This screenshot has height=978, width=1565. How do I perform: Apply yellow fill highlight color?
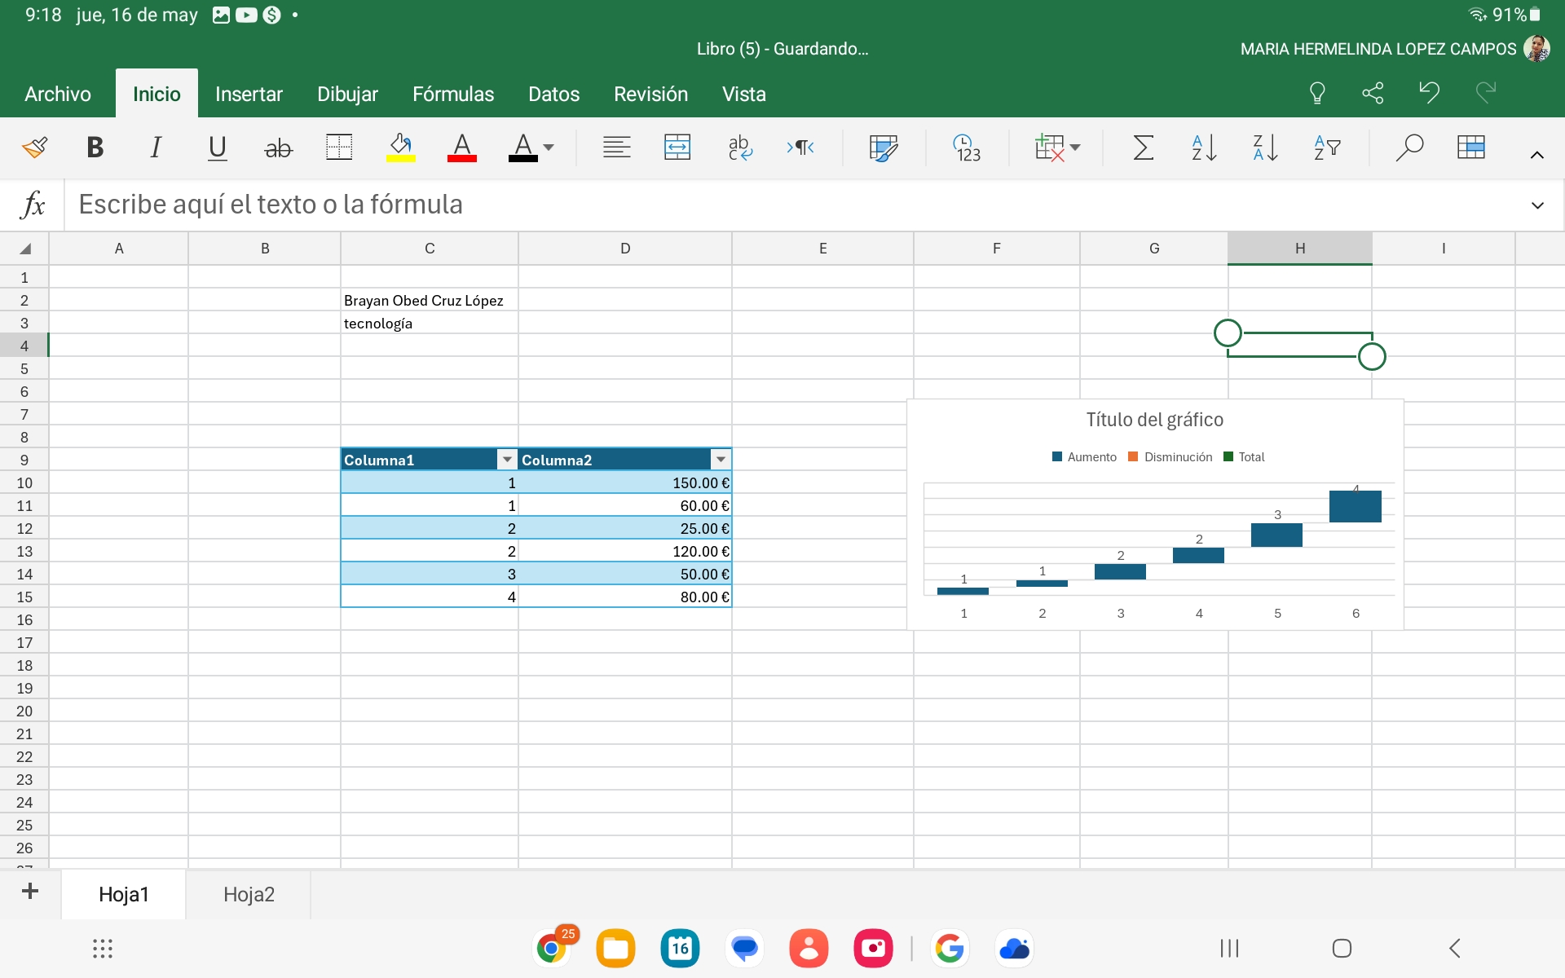coord(400,148)
